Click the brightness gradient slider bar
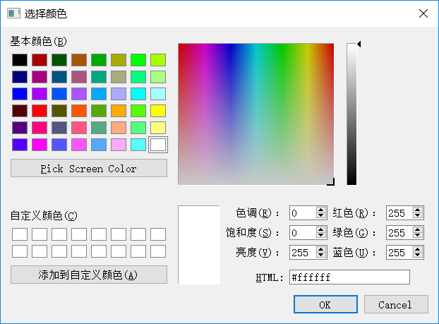Viewport: 439px width, 324px height. (x=351, y=114)
